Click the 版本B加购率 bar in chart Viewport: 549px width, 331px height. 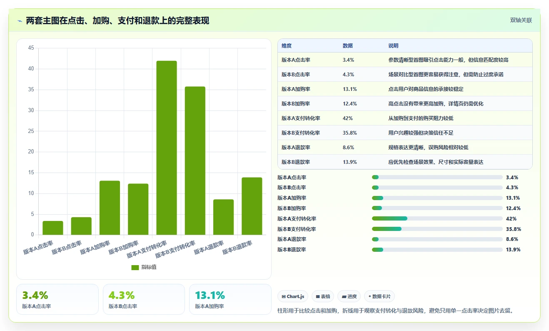point(138,209)
